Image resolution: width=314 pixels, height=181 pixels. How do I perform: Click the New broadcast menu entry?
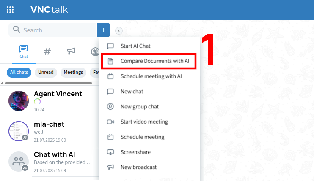point(138,167)
